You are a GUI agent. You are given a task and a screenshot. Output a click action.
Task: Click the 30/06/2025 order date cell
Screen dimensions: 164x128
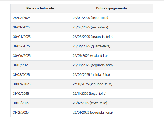40,56
